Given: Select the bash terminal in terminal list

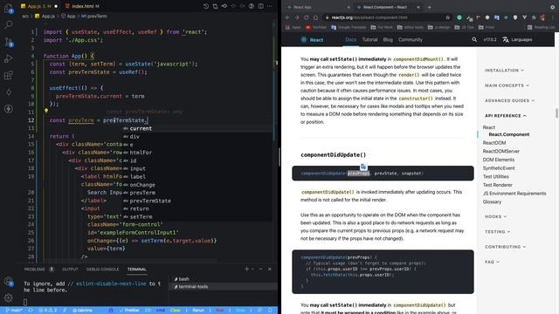Looking at the screenshot, I should click(224, 279).
